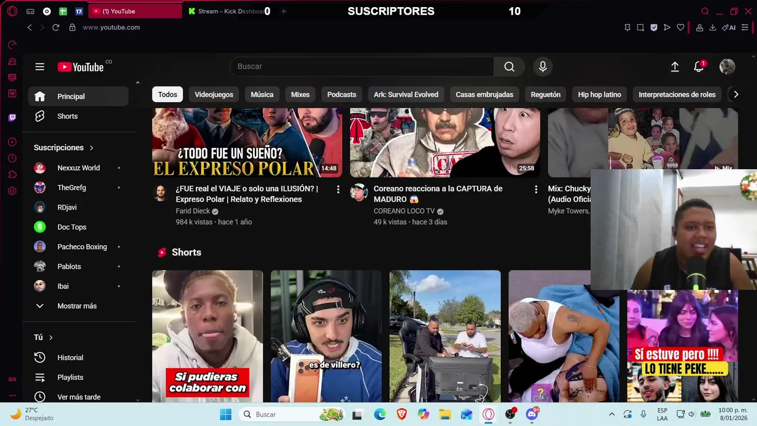The height and width of the screenshot is (426, 757).
Task: Open YouTube notifications bell
Action: [699, 67]
